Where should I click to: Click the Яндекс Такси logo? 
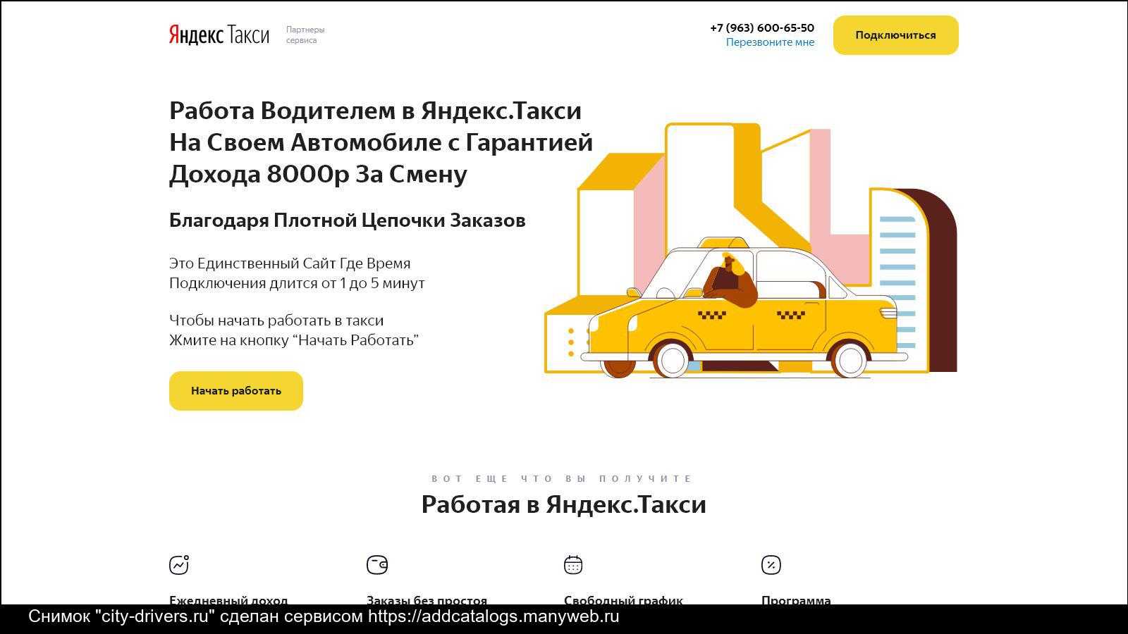(x=219, y=35)
